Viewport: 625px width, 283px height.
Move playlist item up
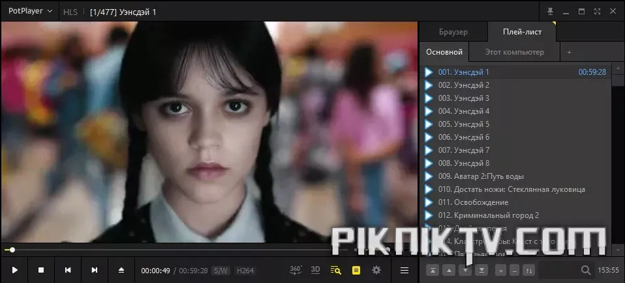[x=450, y=271]
